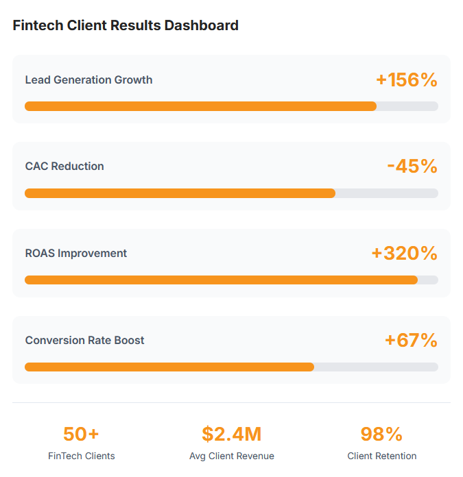
Task: Click the -45% CAC value
Action: [x=412, y=166]
